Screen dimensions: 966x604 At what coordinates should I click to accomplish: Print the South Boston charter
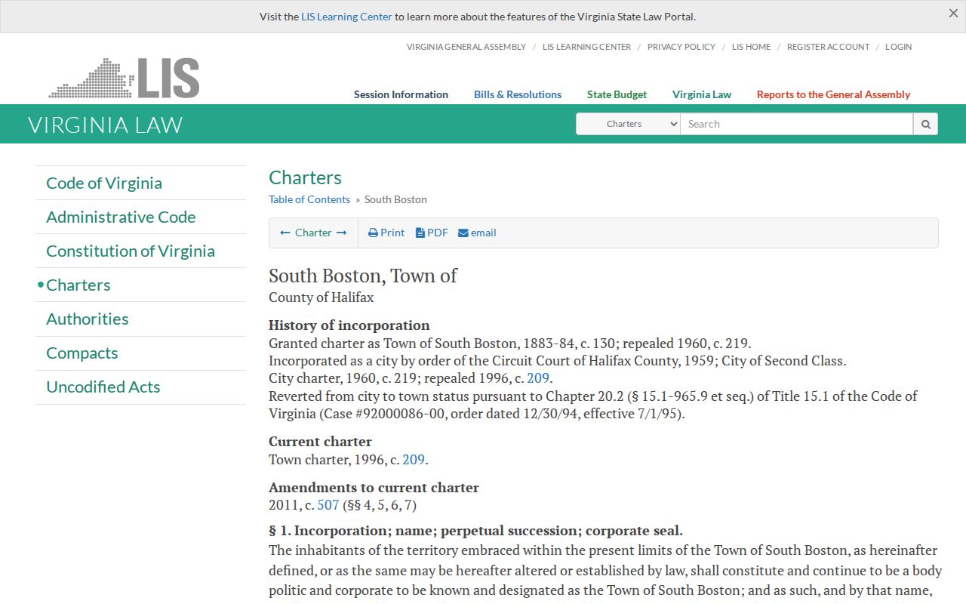(x=386, y=233)
